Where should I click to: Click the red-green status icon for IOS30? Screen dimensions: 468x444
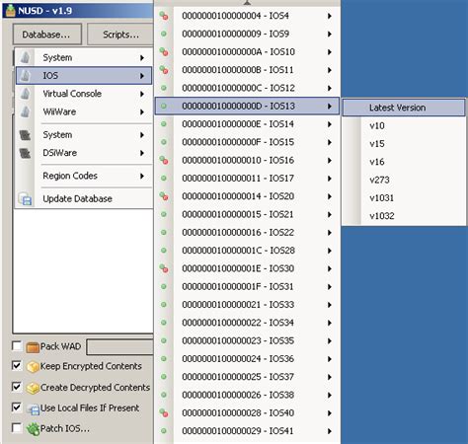pos(164,268)
